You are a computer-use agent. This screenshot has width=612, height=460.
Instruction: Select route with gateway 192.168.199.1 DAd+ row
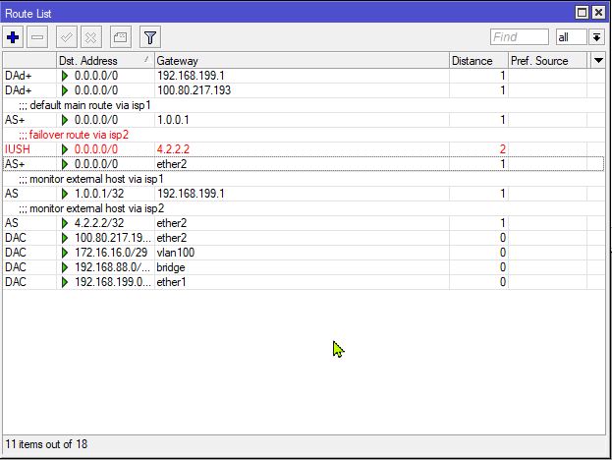[304, 76]
